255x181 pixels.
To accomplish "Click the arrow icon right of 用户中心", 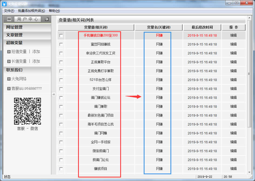I will tap(47, 19).
